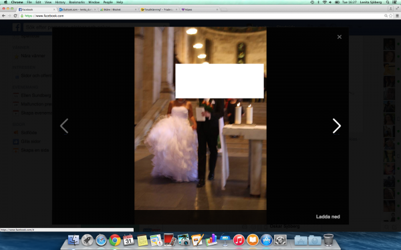
Task: Open the Apple menu
Action: pyautogui.click(x=5, y=2)
